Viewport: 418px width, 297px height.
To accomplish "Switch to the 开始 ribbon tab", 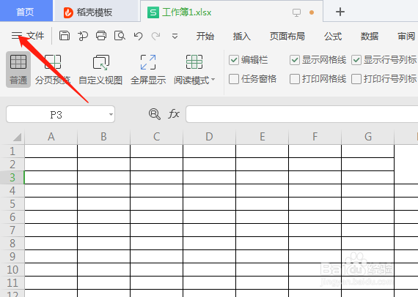I will 205,36.
